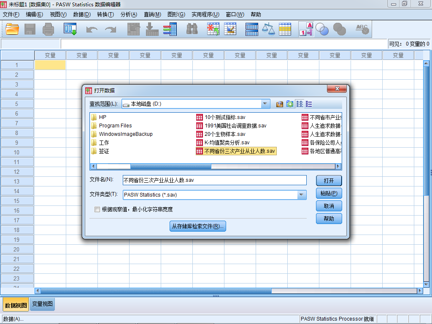Open the 直销(M) menu
The width and height of the screenshot is (432, 324).
[x=152, y=15]
